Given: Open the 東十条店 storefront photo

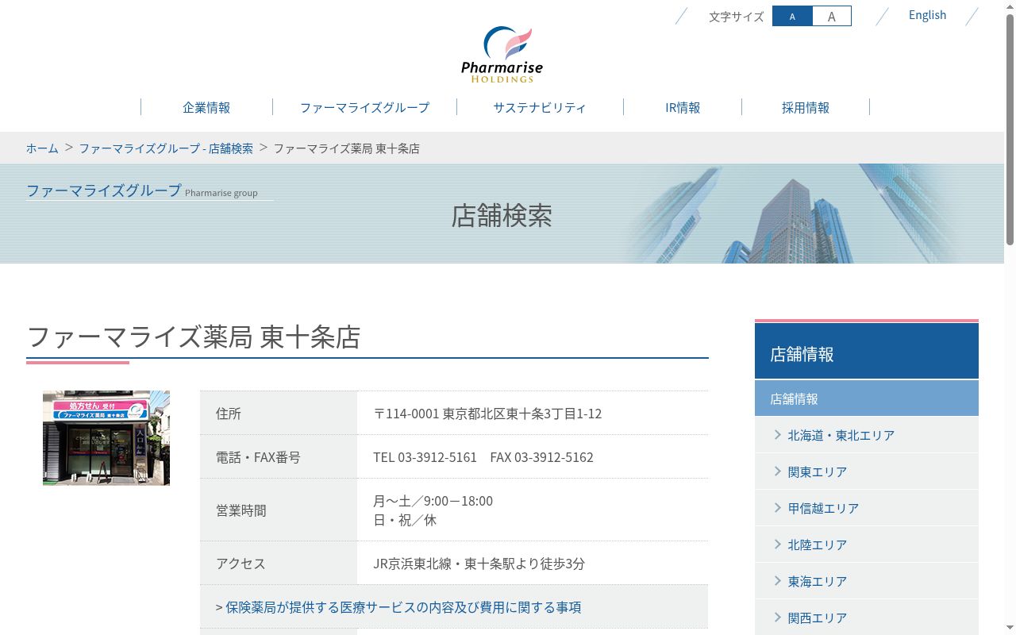Looking at the screenshot, I should point(106,437).
